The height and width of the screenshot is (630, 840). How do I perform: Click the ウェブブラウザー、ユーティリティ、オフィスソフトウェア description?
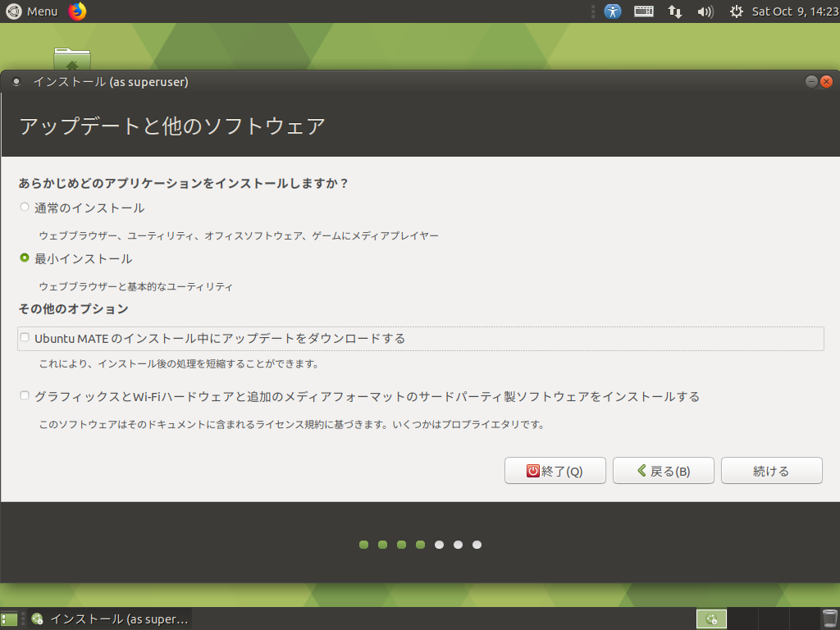239,235
